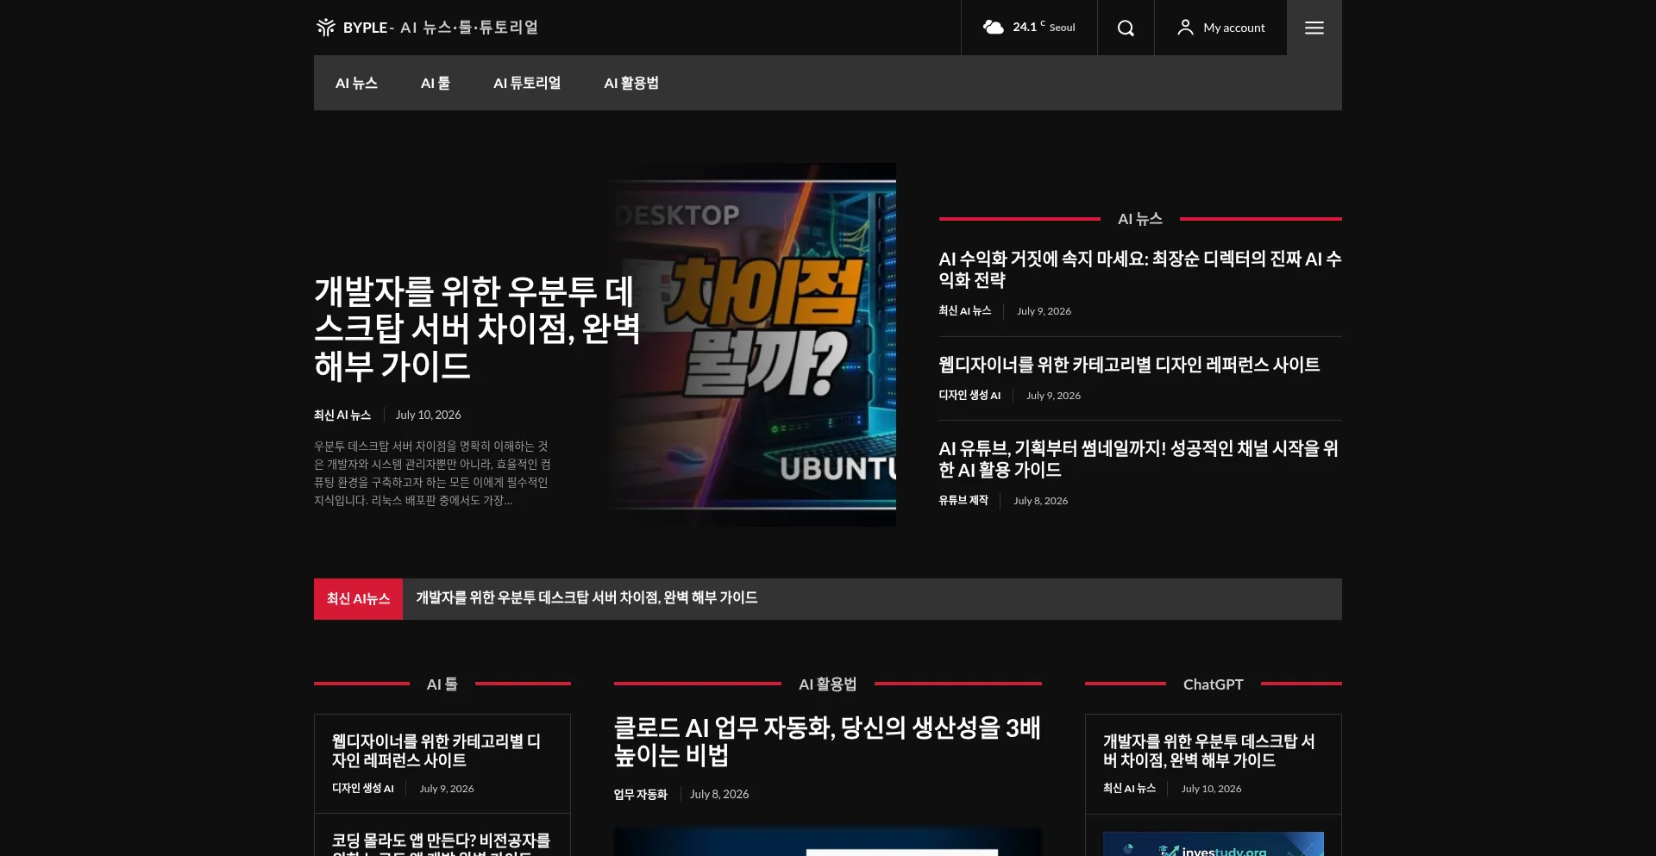Click the featured Ubuntu article thumbnail
Screen dimensions: 1656x856
[751, 345]
